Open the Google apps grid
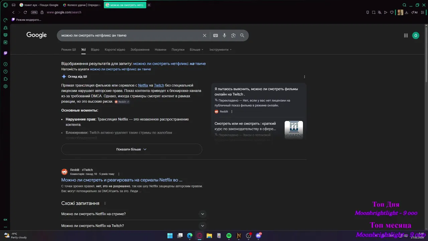Screen dimensions: 428x241 (x=406, y=35)
